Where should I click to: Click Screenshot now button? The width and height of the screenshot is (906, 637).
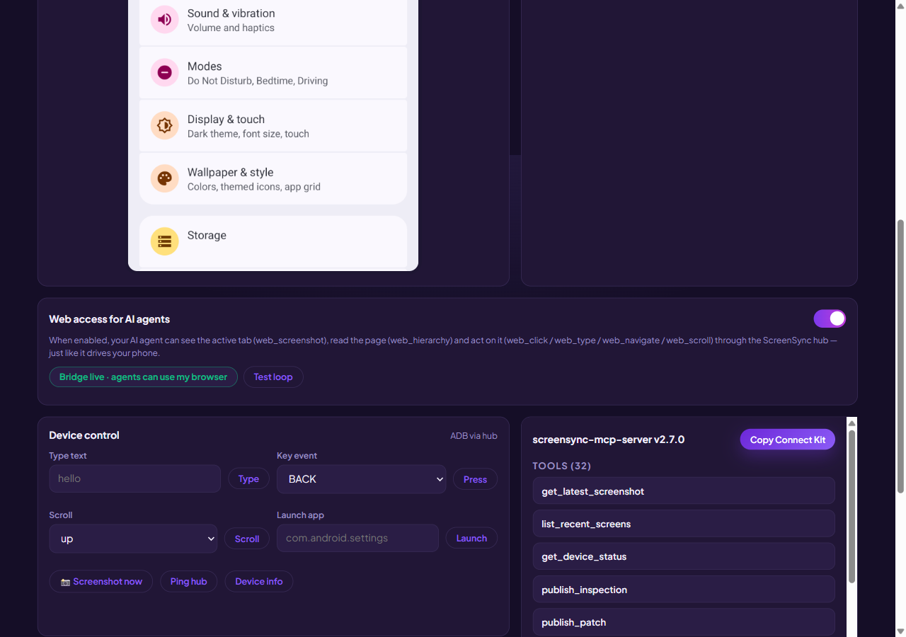(101, 582)
